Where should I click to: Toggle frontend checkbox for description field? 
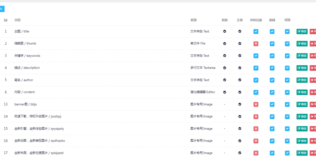click(272, 68)
